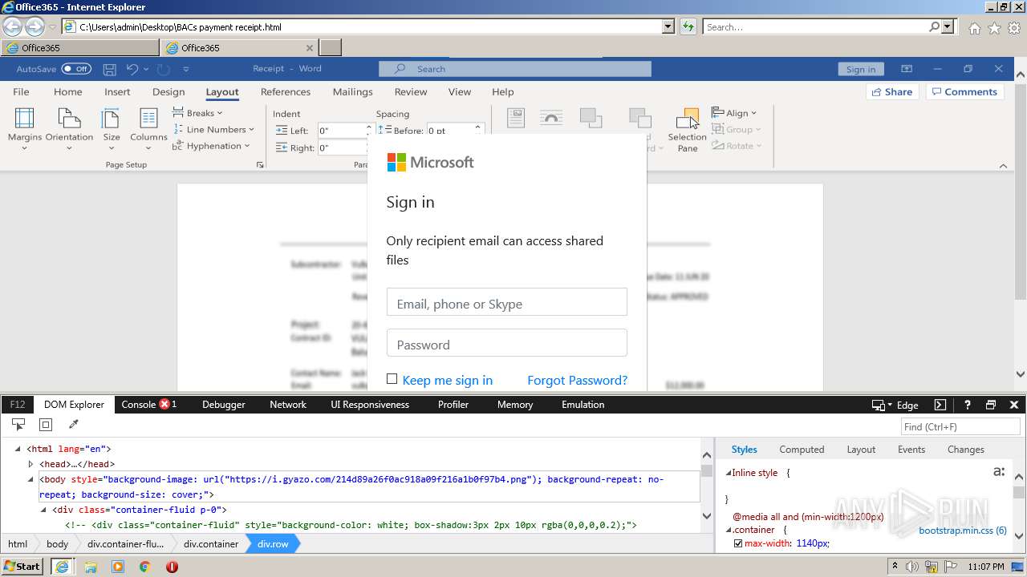Click the pseudo-class a: icon in Styles pane
Screen dimensions: 1027x577
click(999, 471)
